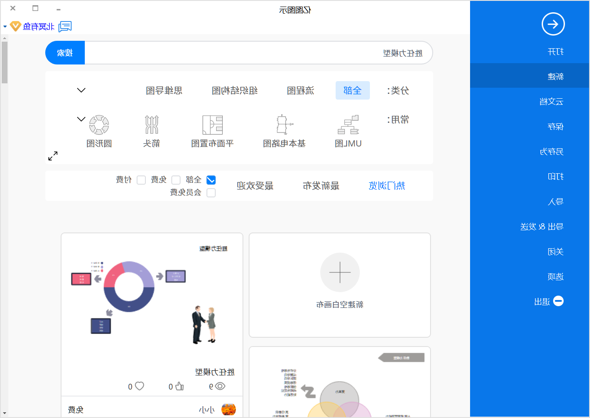Screen dimensions: 590x418
Task: Click the 新建空白画布 card
Action: [340, 285]
